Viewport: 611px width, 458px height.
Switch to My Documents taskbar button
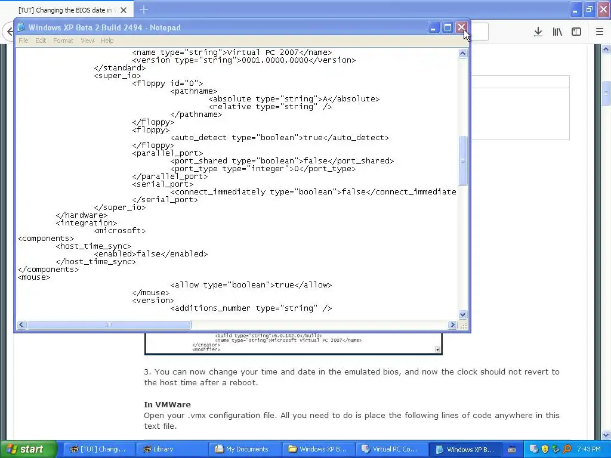245,449
